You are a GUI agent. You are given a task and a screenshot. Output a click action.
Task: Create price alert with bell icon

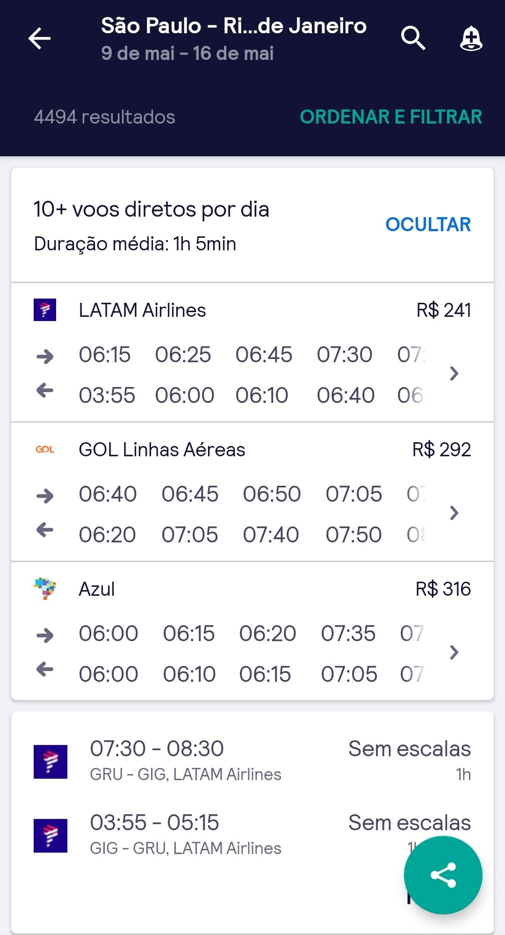pyautogui.click(x=471, y=38)
